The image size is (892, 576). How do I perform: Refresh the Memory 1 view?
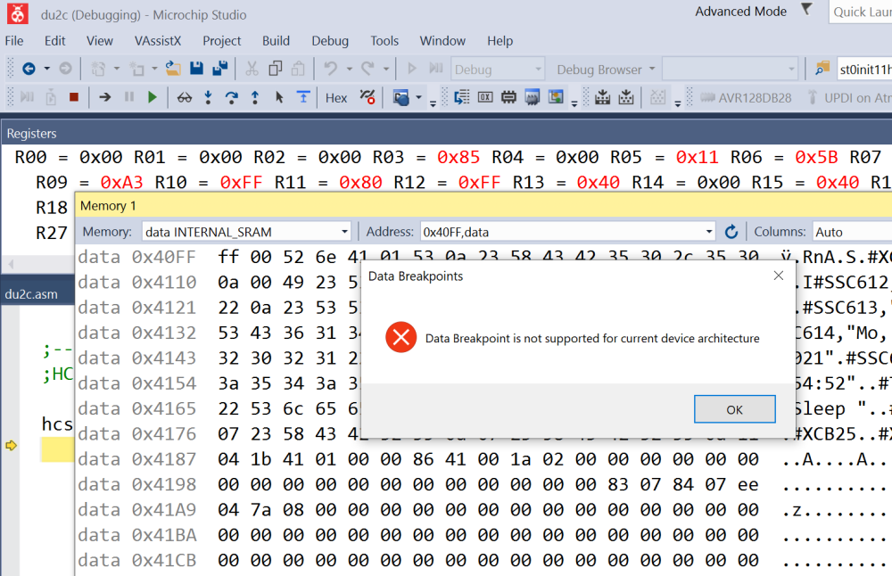(x=731, y=232)
